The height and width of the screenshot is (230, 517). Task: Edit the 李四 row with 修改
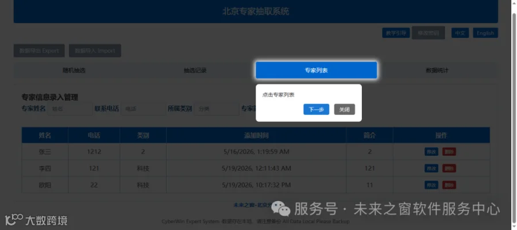point(431,168)
